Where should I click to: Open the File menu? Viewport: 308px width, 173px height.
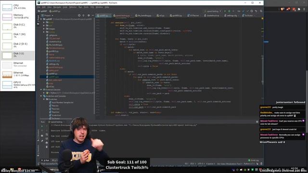tap(38, 7)
